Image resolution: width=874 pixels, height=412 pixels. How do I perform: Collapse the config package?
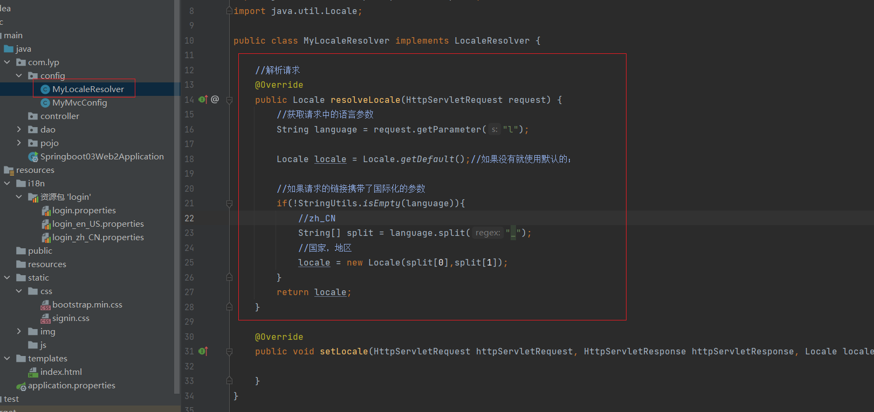tap(19, 76)
